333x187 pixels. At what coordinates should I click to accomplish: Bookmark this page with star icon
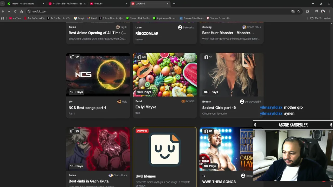coord(298,11)
